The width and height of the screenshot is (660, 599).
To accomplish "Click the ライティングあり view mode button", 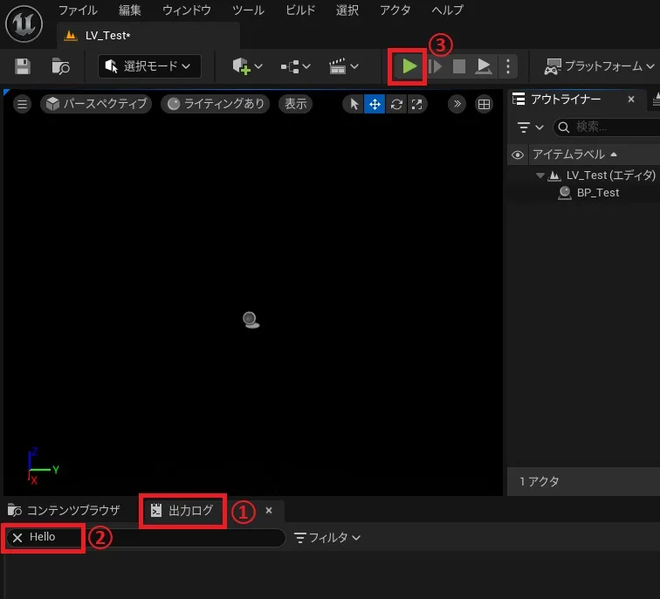I will tap(216, 104).
